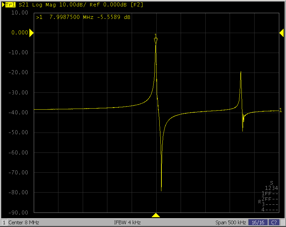Click the 16/16 averaging counter

point(258,223)
